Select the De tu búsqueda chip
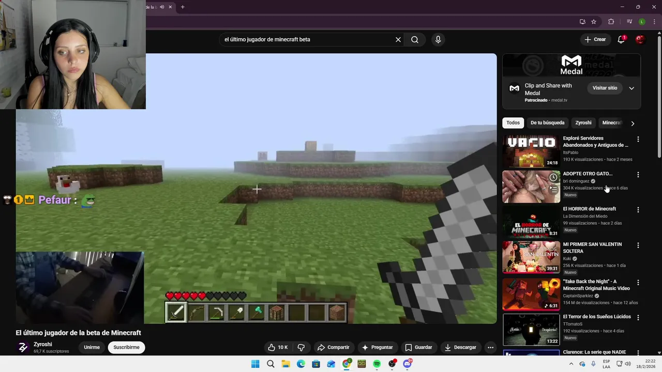Viewport: 662px width, 372px height. tap(547, 123)
